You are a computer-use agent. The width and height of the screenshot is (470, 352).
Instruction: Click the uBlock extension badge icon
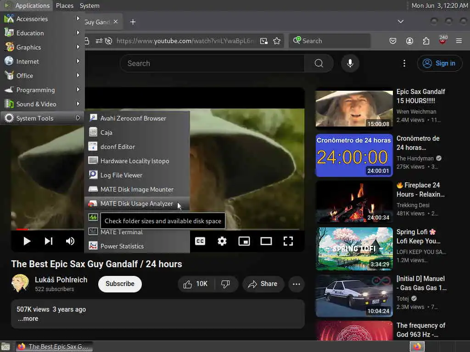click(442, 40)
